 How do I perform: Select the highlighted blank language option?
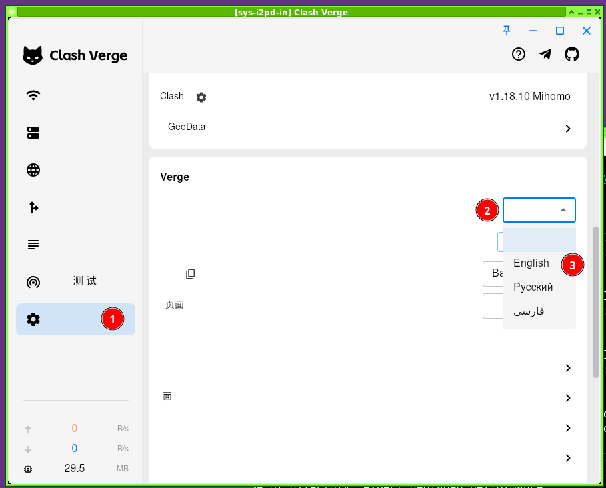539,240
